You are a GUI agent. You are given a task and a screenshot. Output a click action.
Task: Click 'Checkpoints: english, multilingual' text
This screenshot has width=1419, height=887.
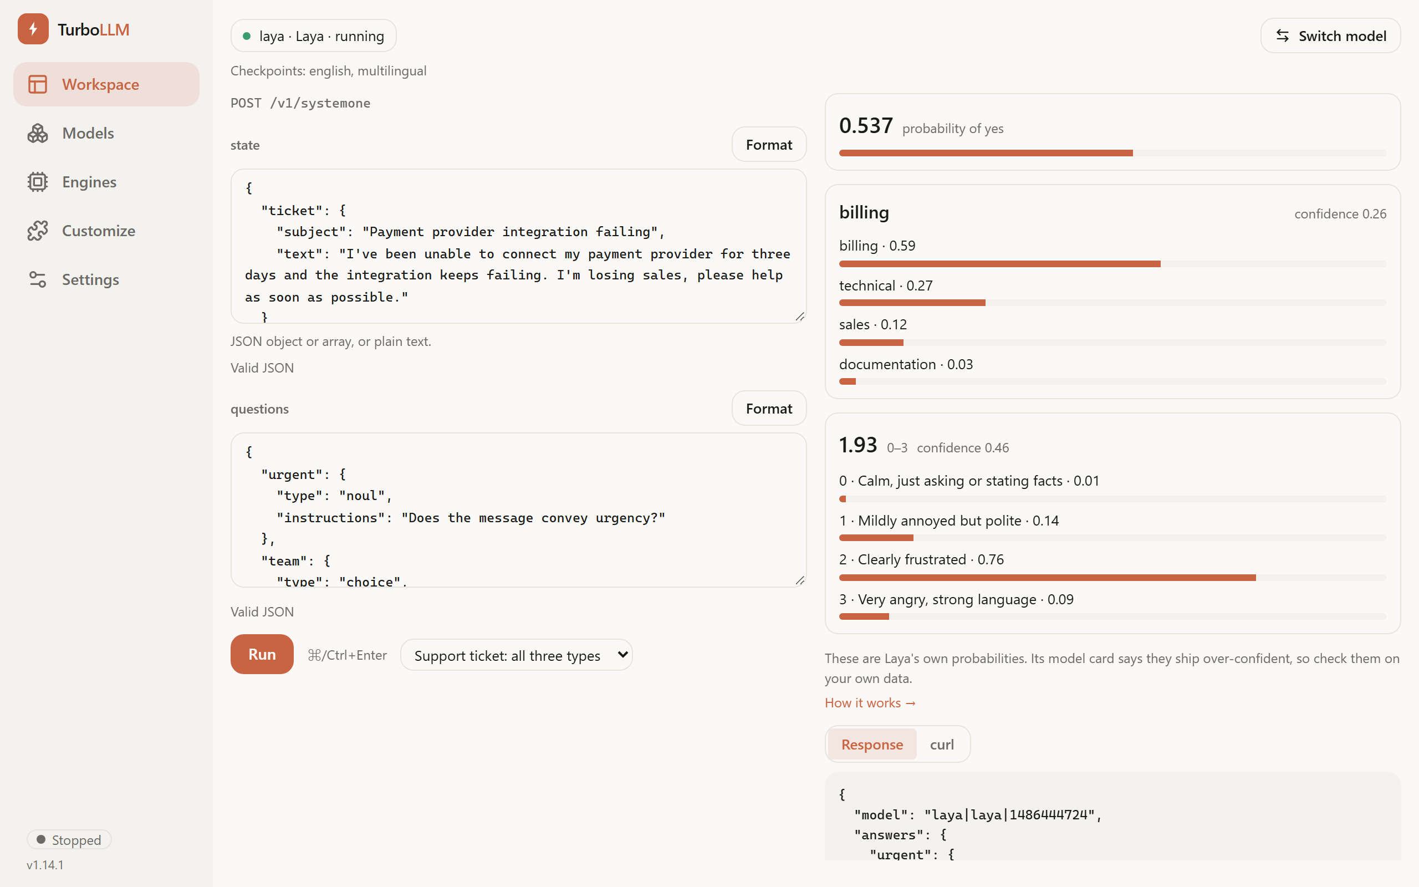(x=328, y=71)
